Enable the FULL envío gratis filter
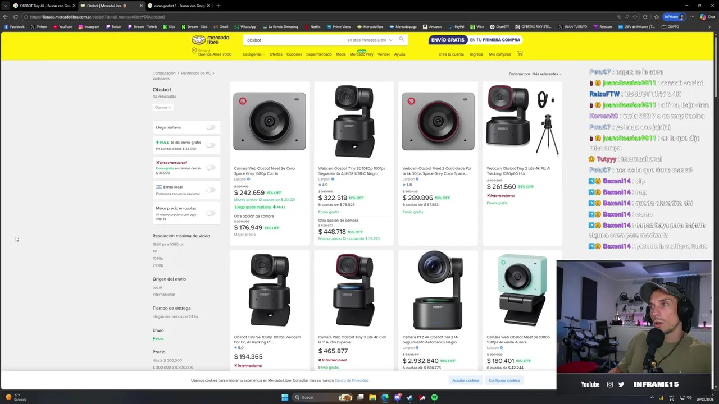719x404 pixels. coord(210,145)
